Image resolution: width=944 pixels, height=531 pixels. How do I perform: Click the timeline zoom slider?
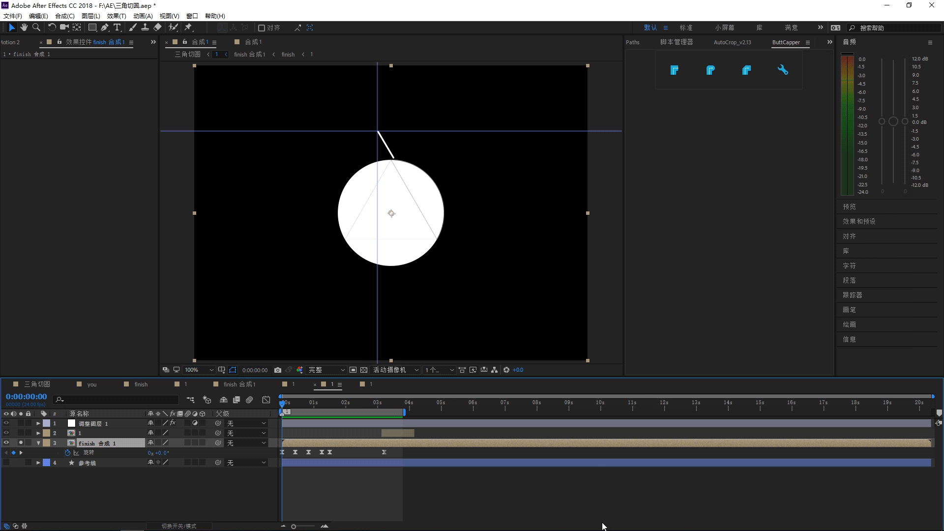click(x=294, y=527)
